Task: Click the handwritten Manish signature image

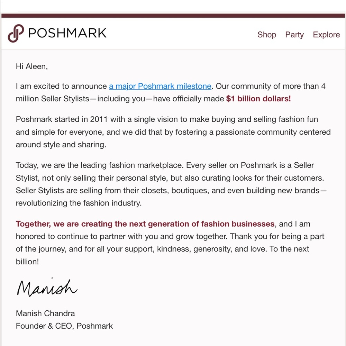Action: click(x=47, y=287)
